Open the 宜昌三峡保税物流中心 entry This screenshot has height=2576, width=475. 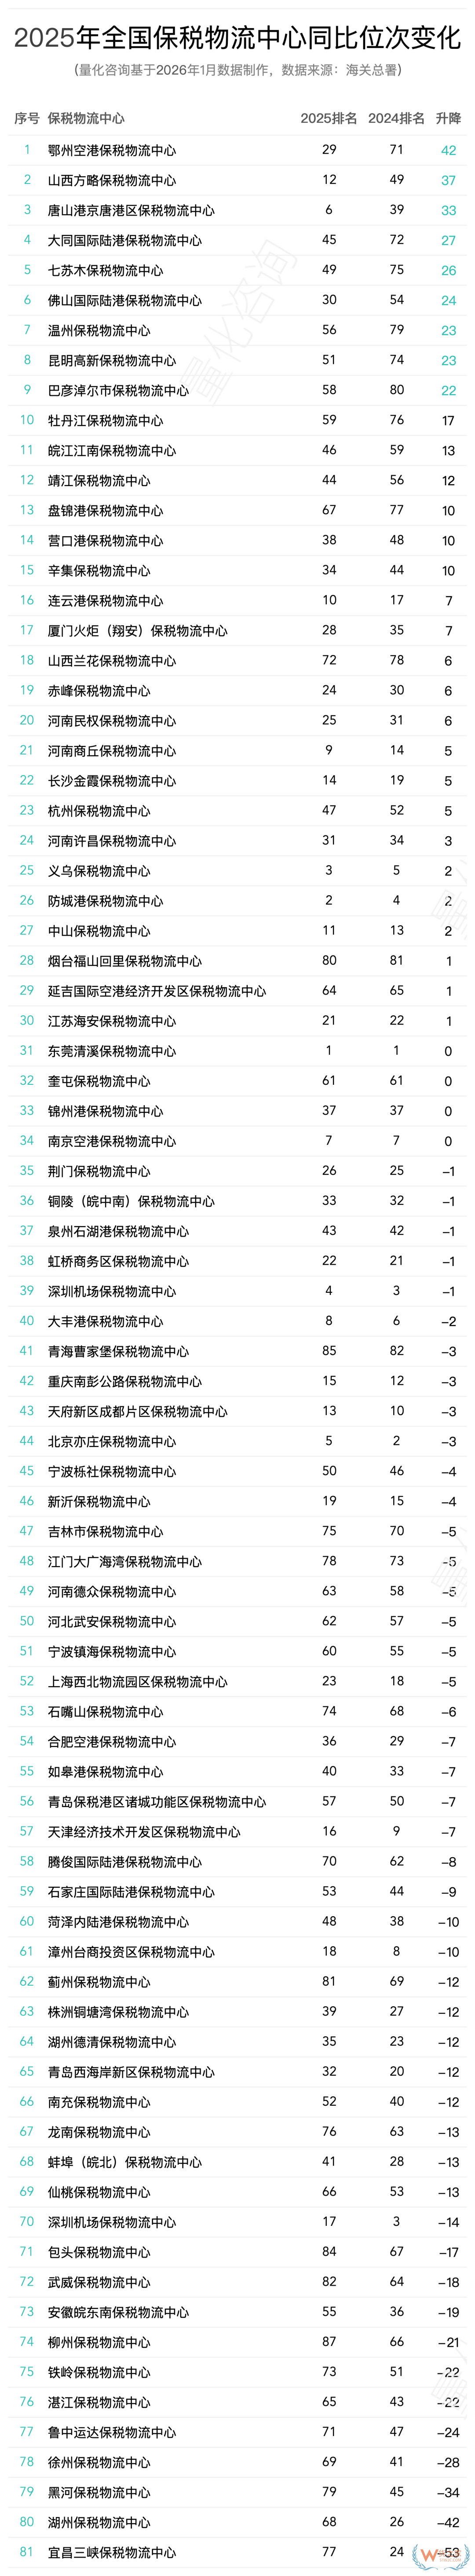[x=112, y=2551]
